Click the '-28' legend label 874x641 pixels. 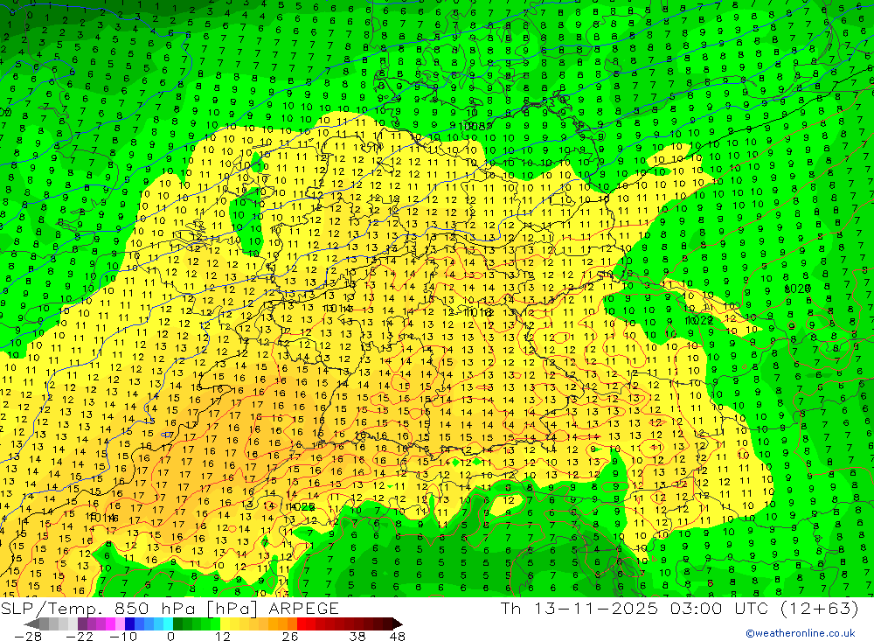[x=27, y=637]
